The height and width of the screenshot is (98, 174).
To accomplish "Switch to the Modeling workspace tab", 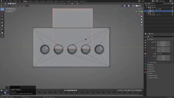I will [x=30, y=1].
